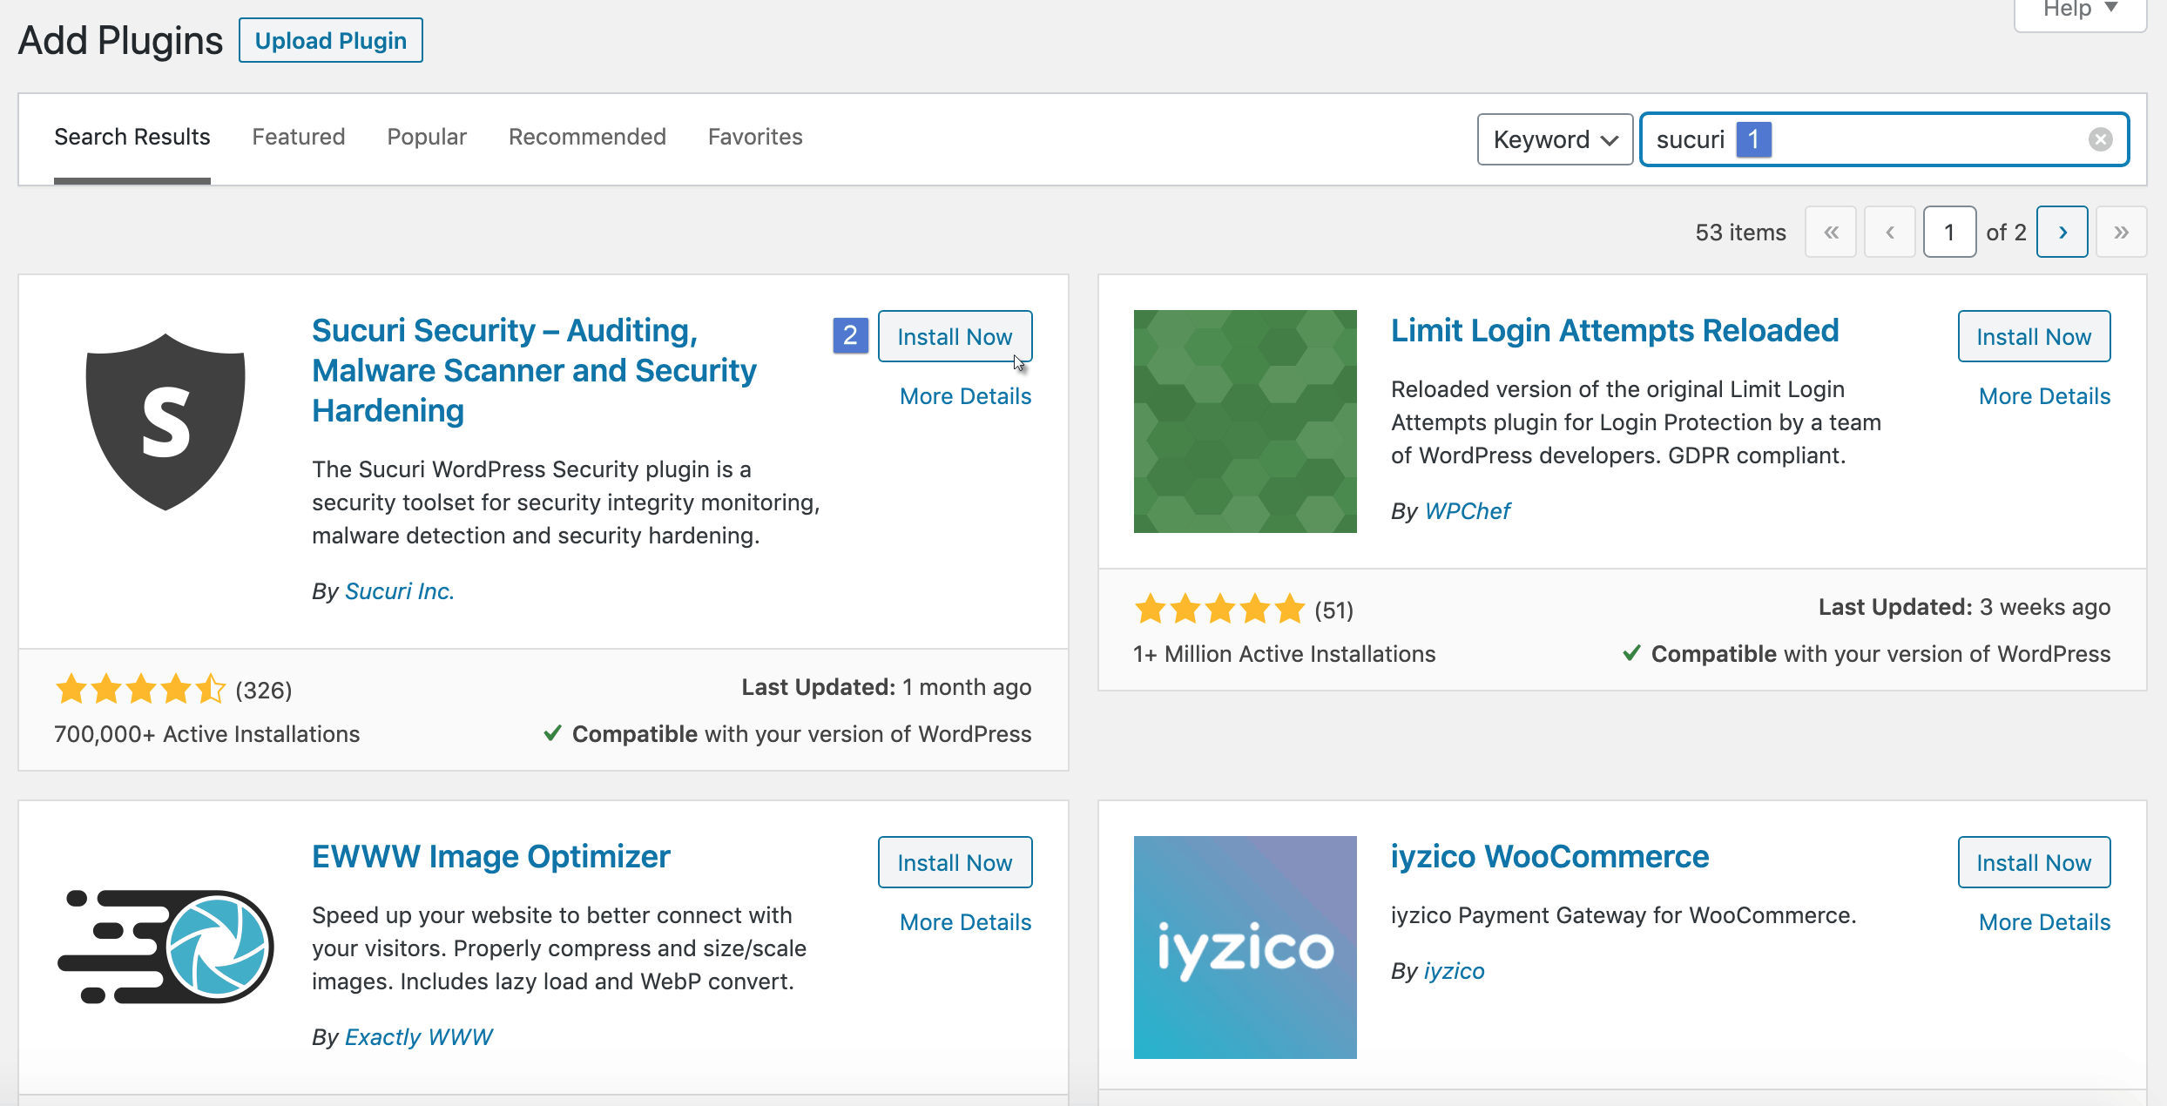The image size is (2167, 1106).
Task: Click the (326) ratings count
Action: click(264, 691)
